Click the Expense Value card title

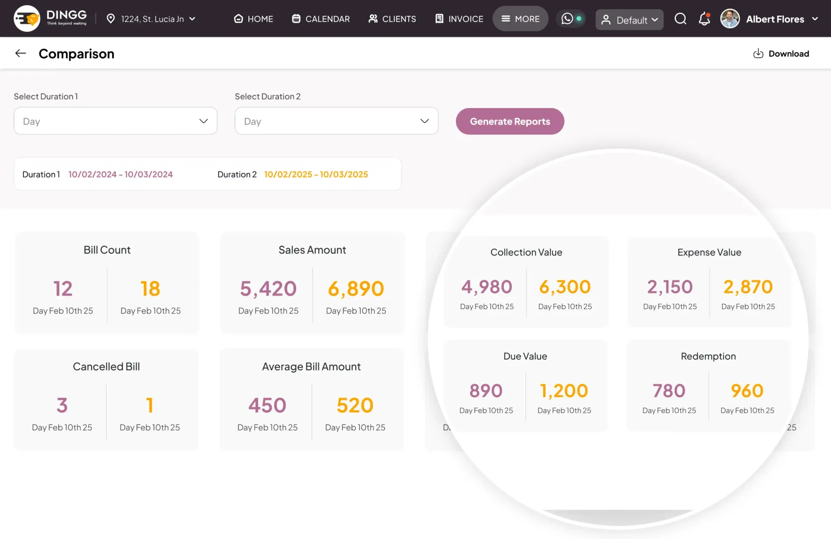[709, 252]
